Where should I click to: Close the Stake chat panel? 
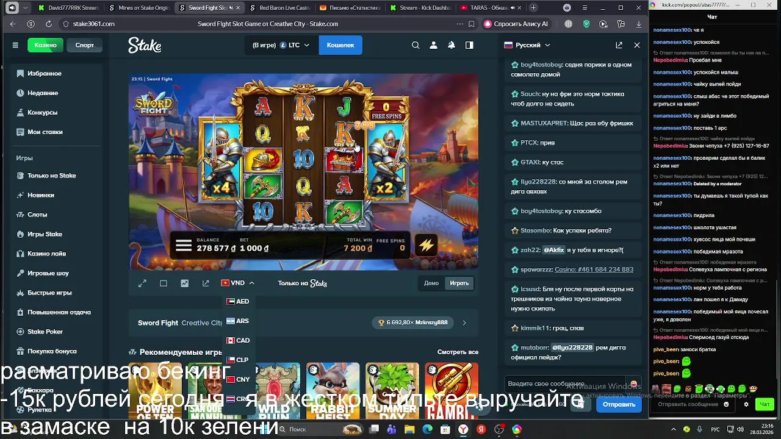(x=637, y=45)
